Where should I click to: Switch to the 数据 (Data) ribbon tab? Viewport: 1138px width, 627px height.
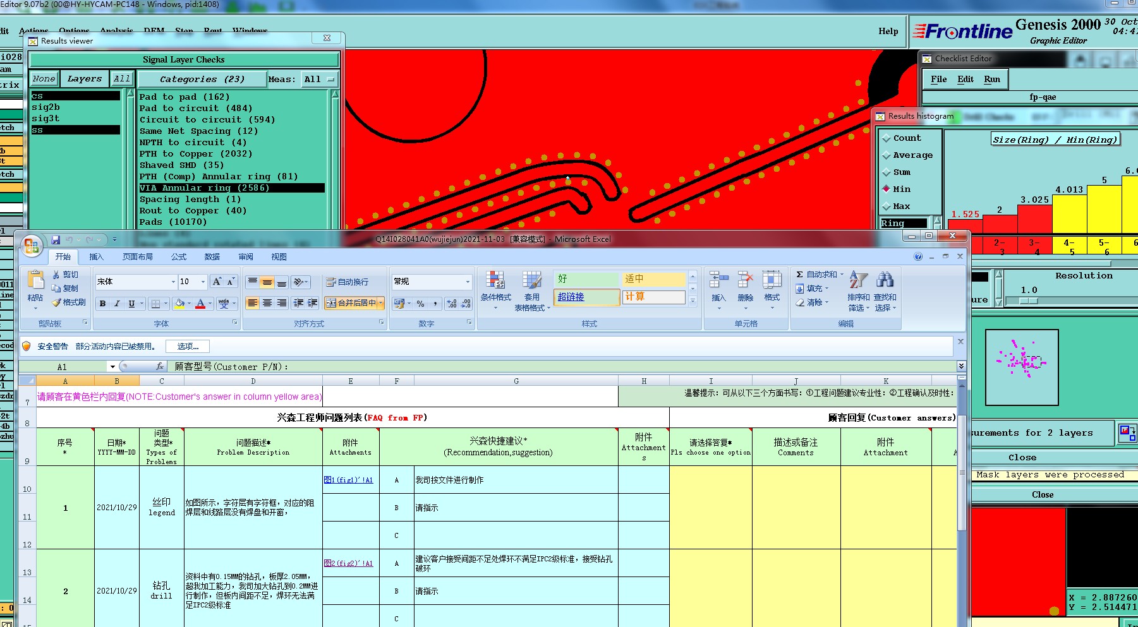212,257
